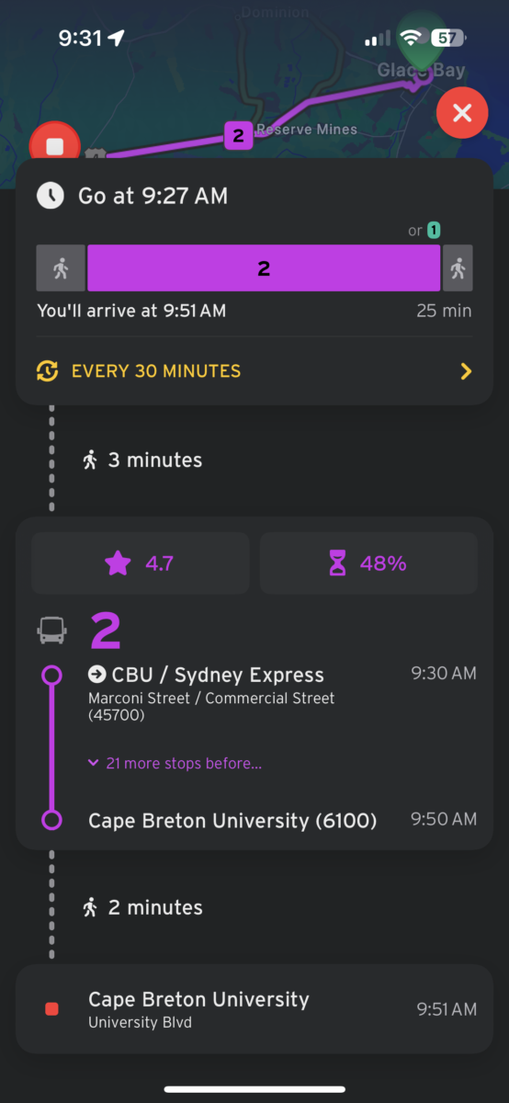Tap the CBU / Sydney Express direction arrow
509x1103 pixels.
point(96,675)
